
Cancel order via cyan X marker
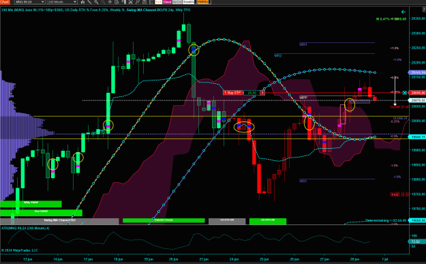click(x=405, y=93)
